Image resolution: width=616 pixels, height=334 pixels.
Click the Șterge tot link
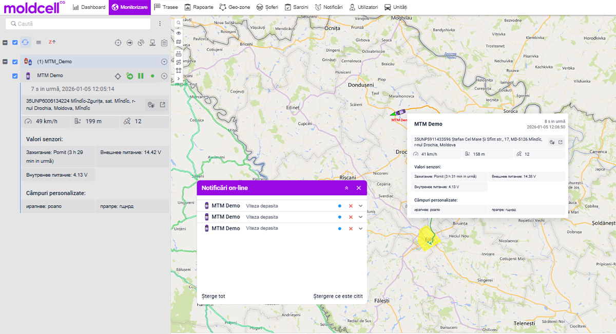[213, 296]
